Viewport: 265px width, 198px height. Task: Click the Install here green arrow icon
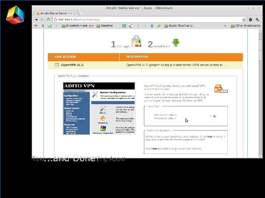click(x=176, y=43)
